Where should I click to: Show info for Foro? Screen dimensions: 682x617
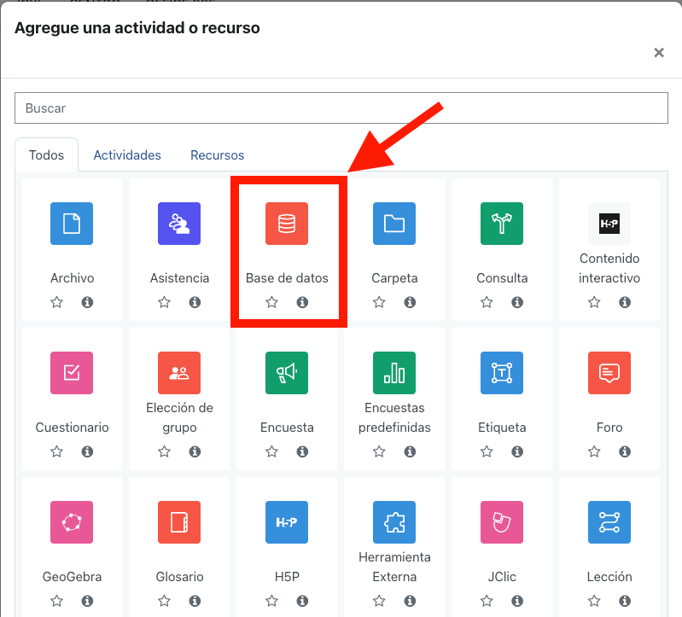click(x=625, y=451)
